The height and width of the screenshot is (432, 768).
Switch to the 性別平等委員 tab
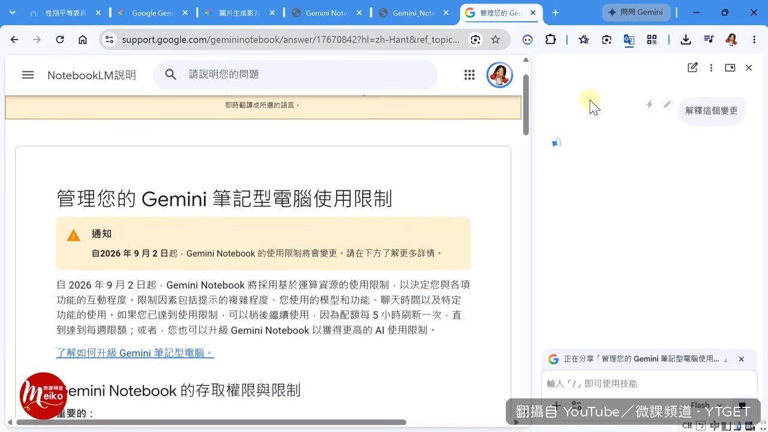click(65, 13)
